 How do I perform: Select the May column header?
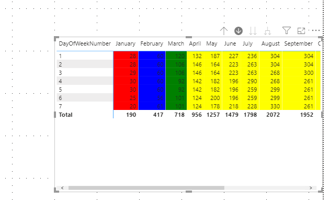212,43
